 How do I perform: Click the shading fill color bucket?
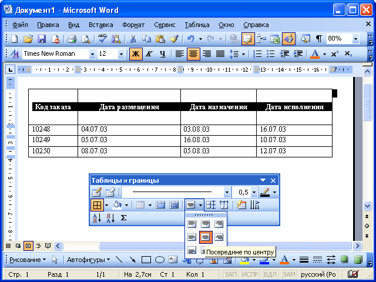coord(117,205)
